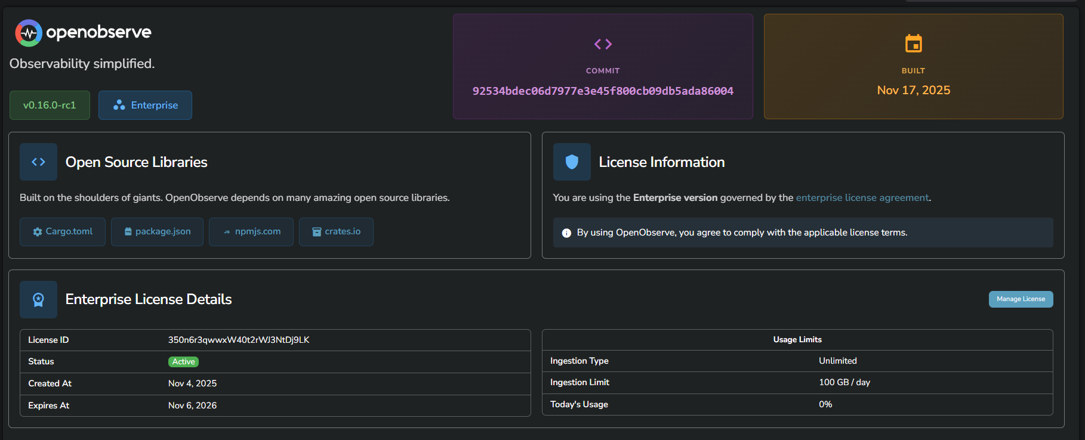Click the v0.16.0-rc1 version badge
This screenshot has height=440, width=1085.
pyautogui.click(x=50, y=106)
